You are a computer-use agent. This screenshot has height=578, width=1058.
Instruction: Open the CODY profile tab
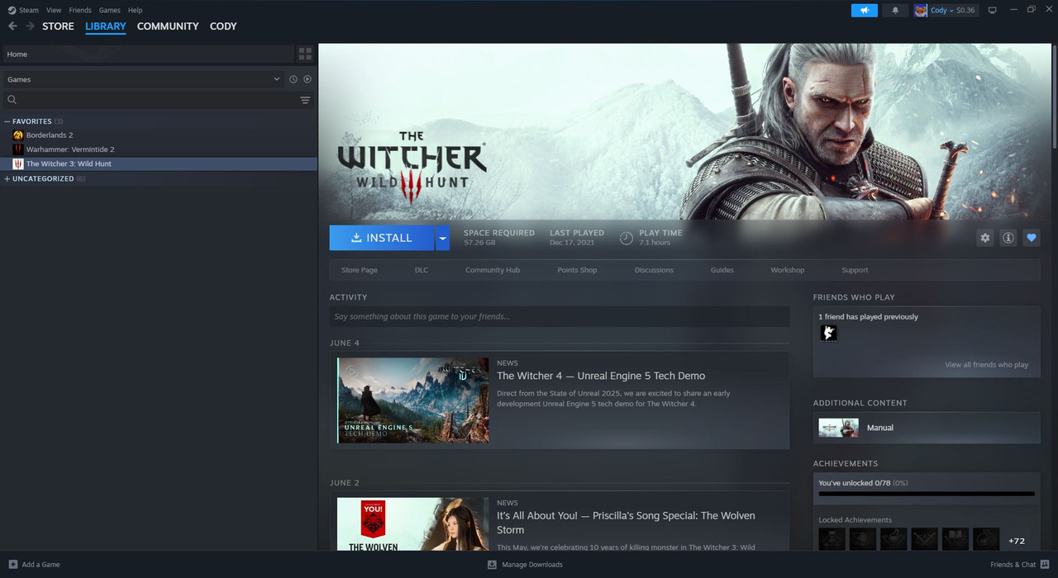(x=223, y=26)
